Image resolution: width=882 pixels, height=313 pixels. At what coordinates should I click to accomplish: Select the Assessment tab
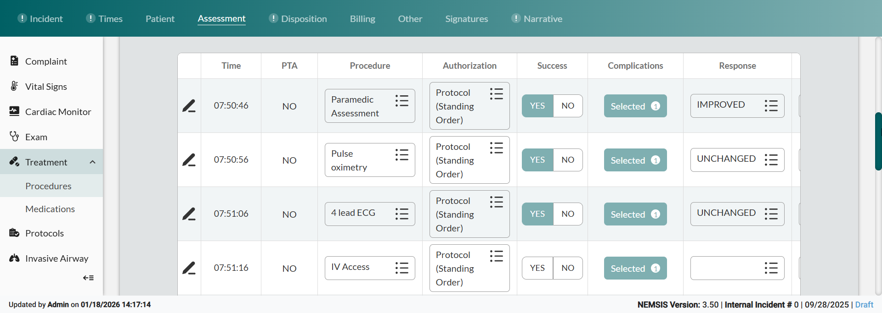pos(221,19)
